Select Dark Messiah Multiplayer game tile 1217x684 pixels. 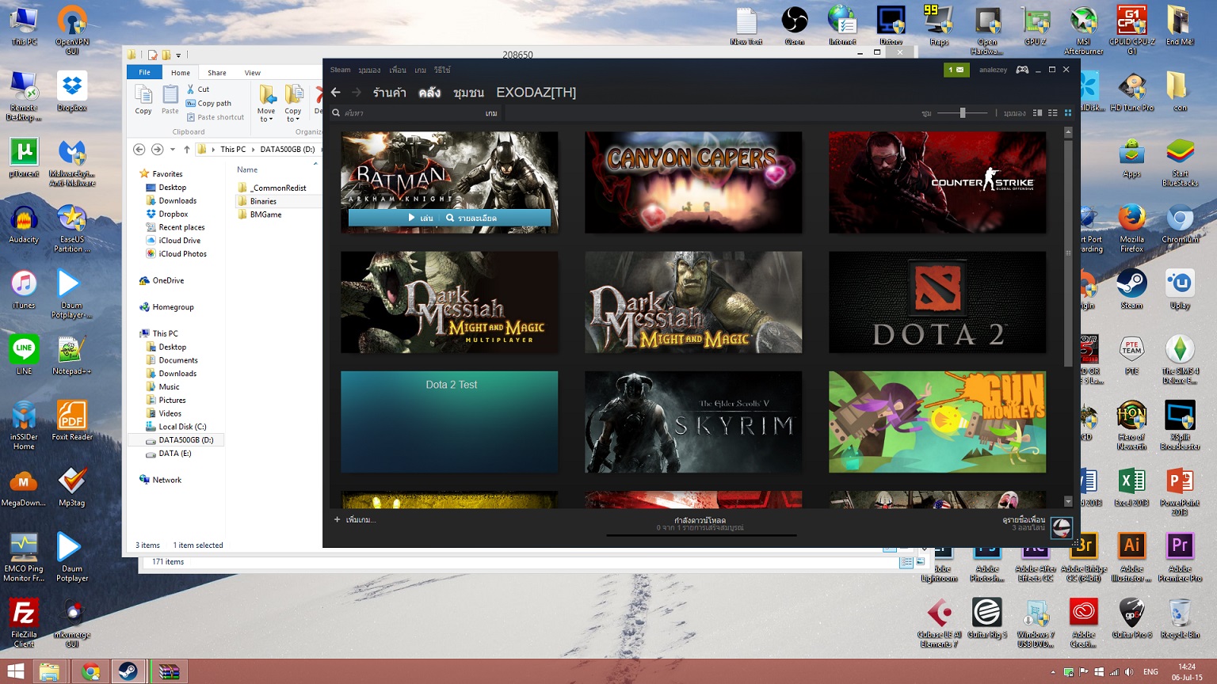449,302
